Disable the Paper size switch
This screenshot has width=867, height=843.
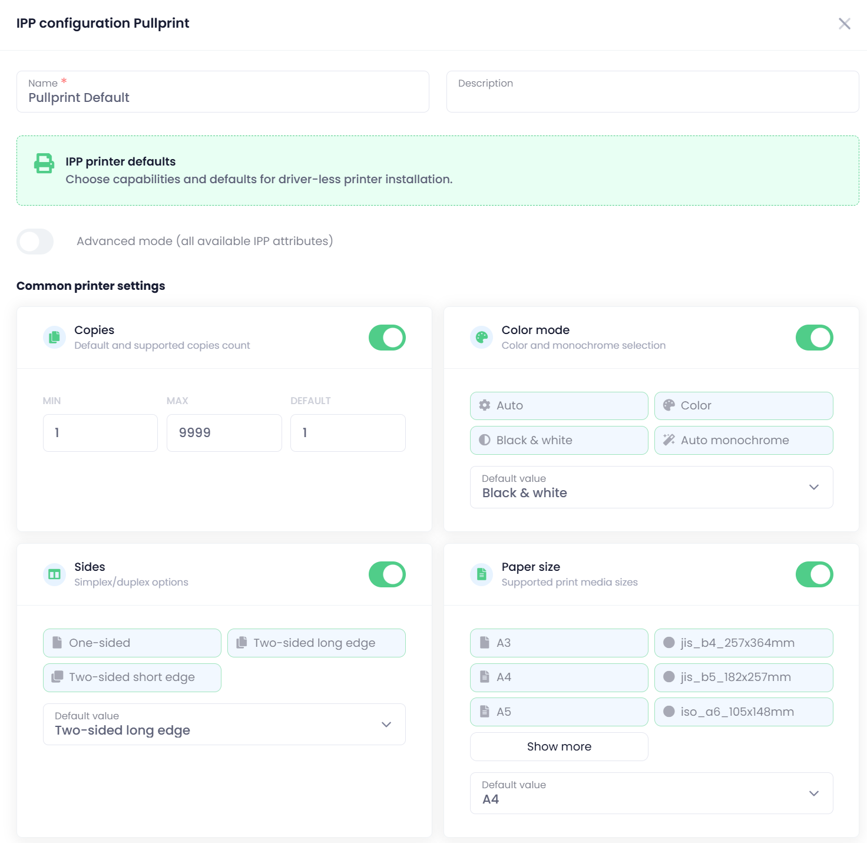(815, 574)
